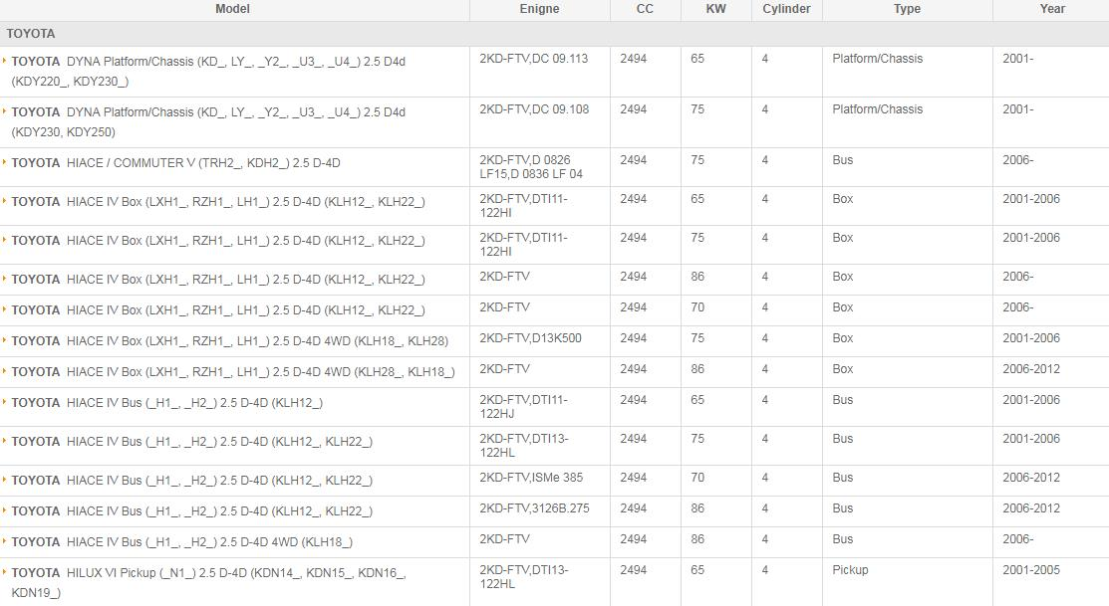This screenshot has width=1109, height=606.
Task: Sort by the Year column header
Action: 1052,9
